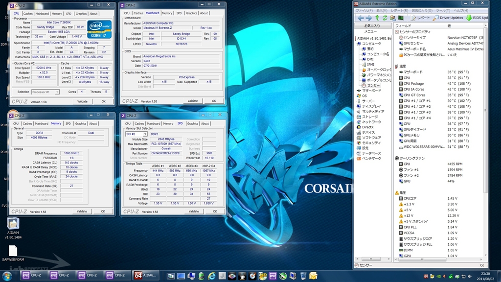
Task: Click the AIDA64 forward navigation arrow
Action: 369,18
